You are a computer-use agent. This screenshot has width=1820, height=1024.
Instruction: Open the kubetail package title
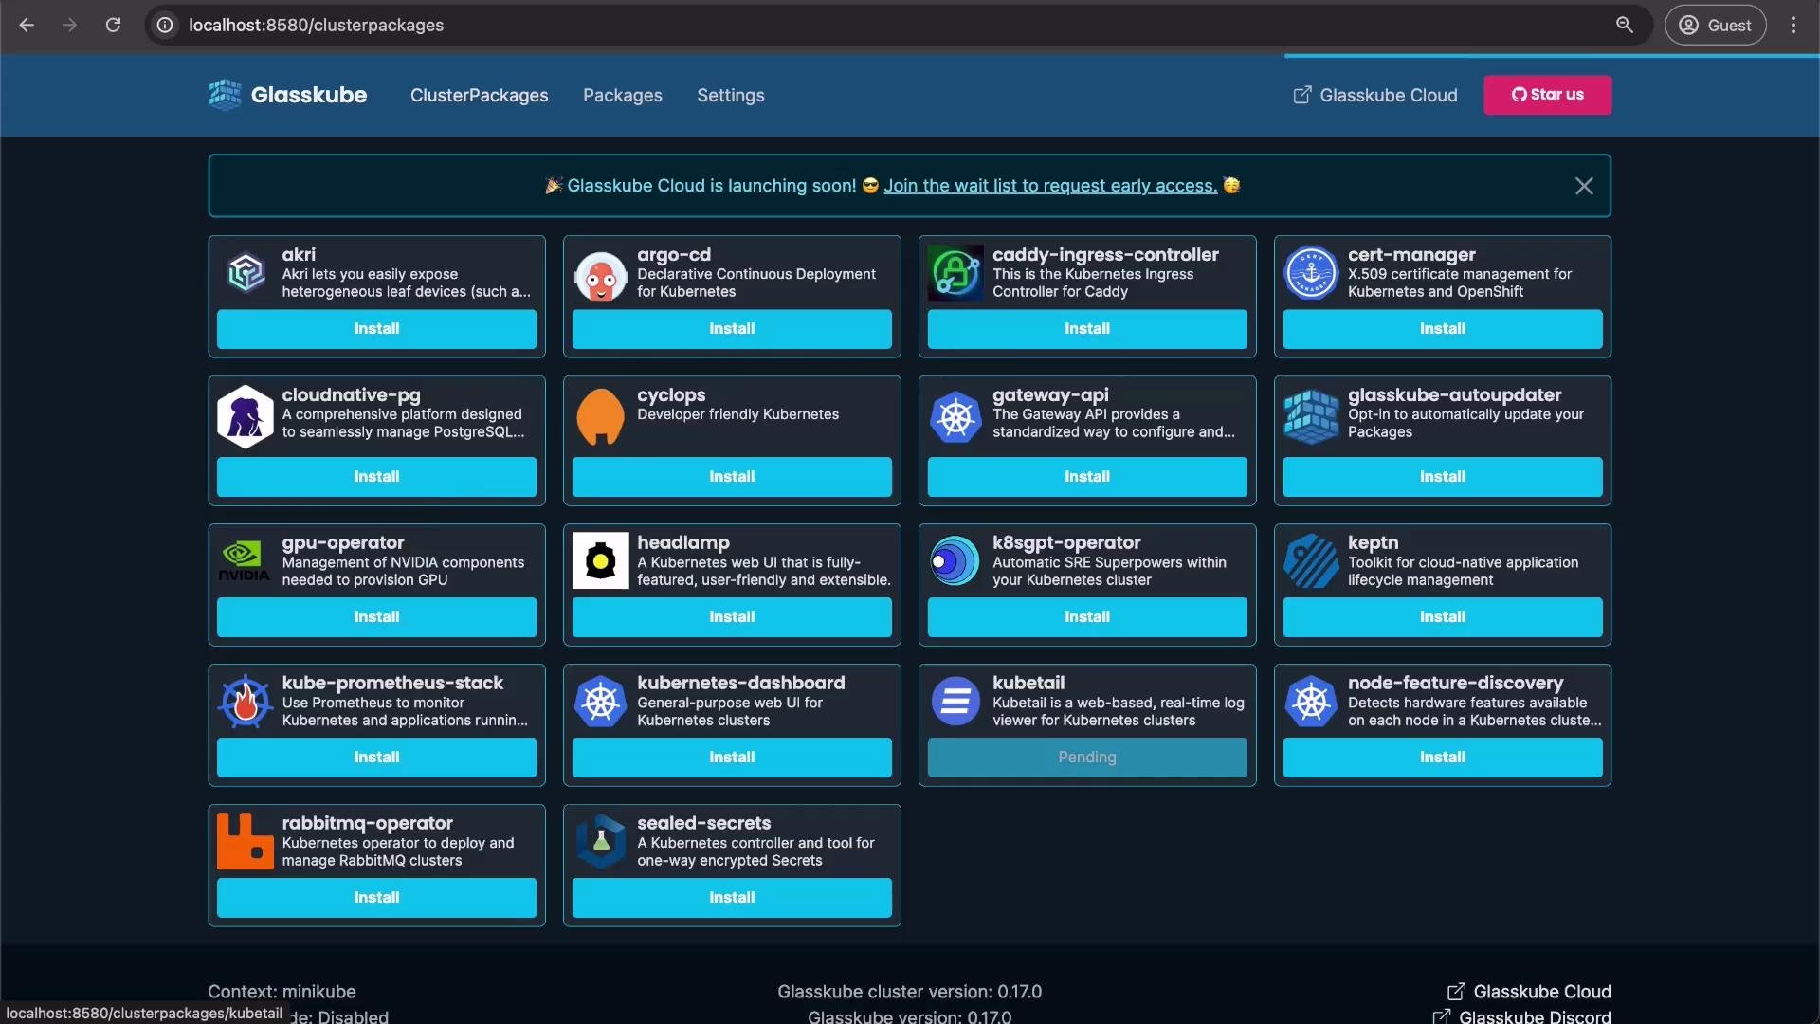coord(1028,683)
